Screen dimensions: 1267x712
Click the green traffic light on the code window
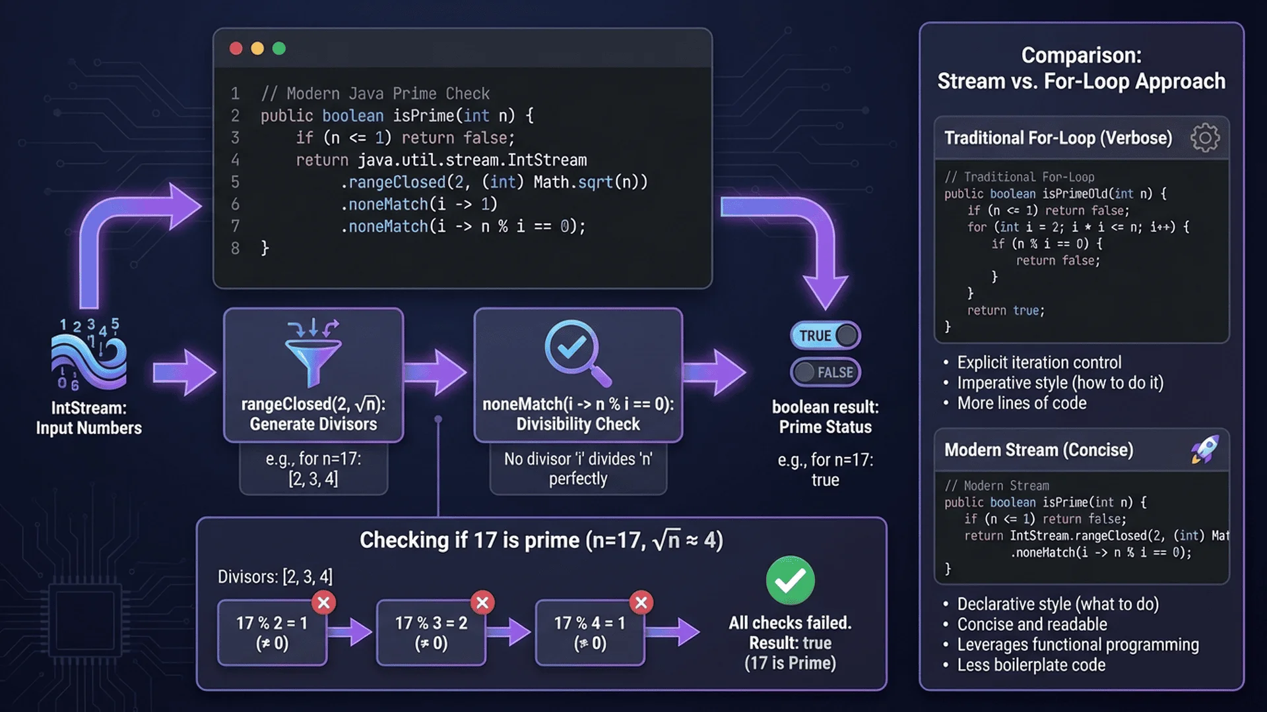pos(280,47)
